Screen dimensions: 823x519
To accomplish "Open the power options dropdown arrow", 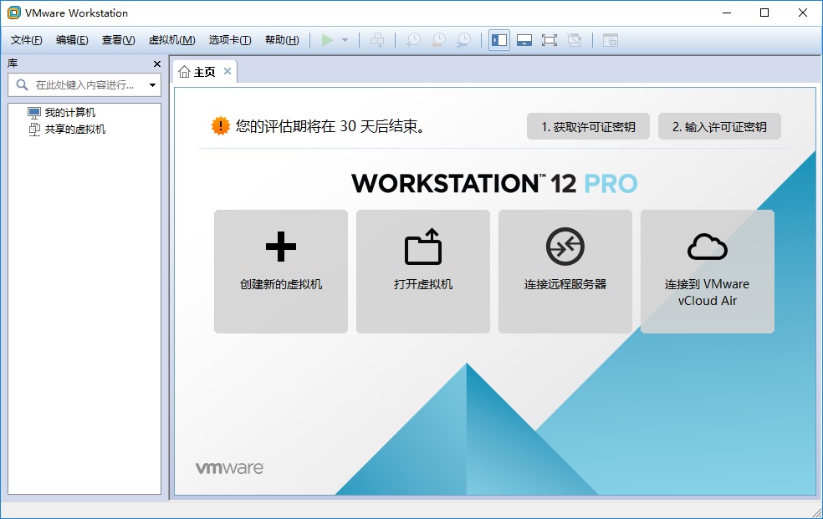I will click(345, 40).
